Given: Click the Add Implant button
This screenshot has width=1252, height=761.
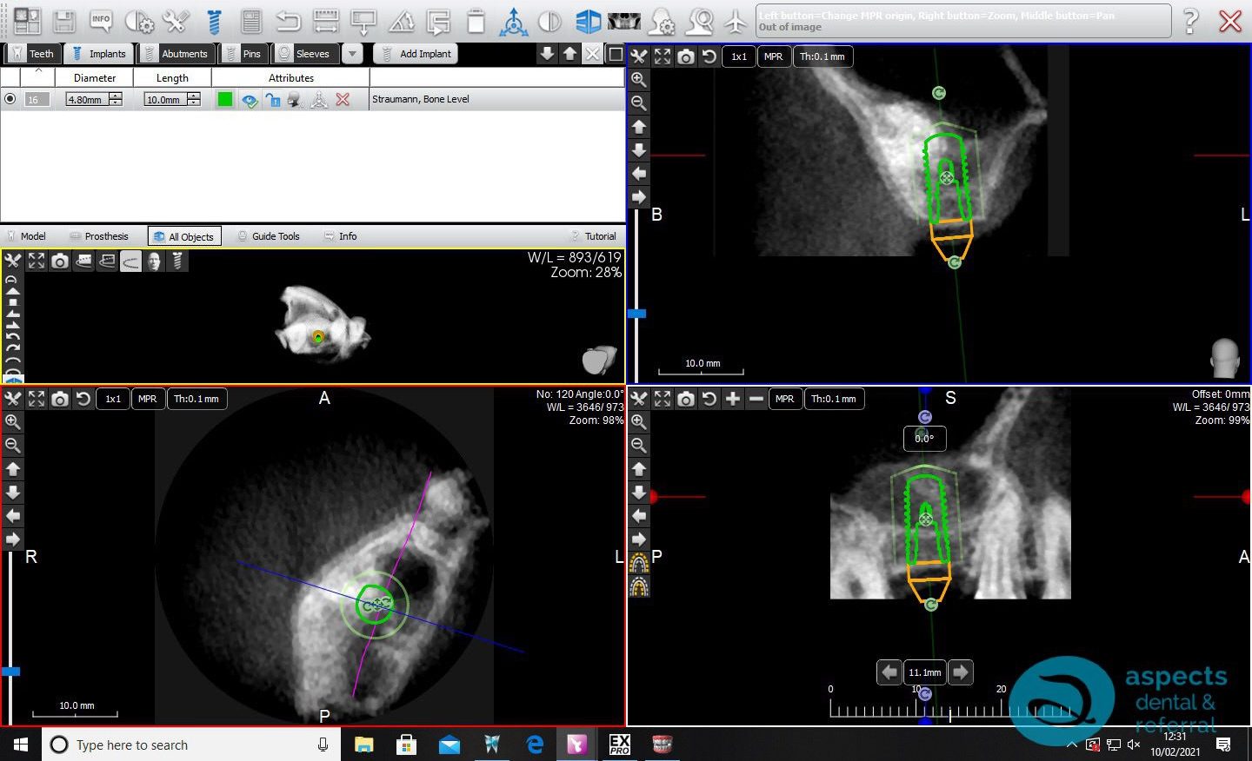Looking at the screenshot, I should click(x=416, y=54).
